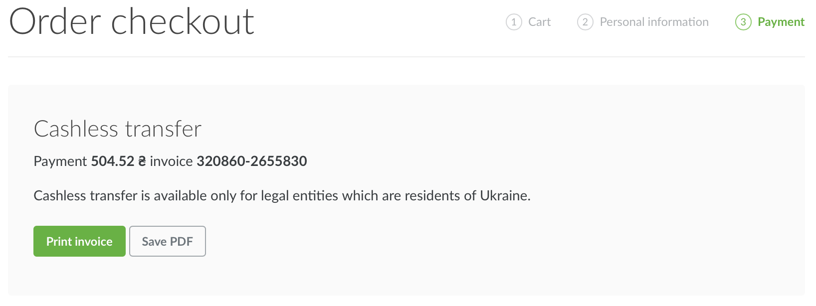Click the hryvnia currency symbol
Viewport: 816px width, 306px height.
click(142, 161)
